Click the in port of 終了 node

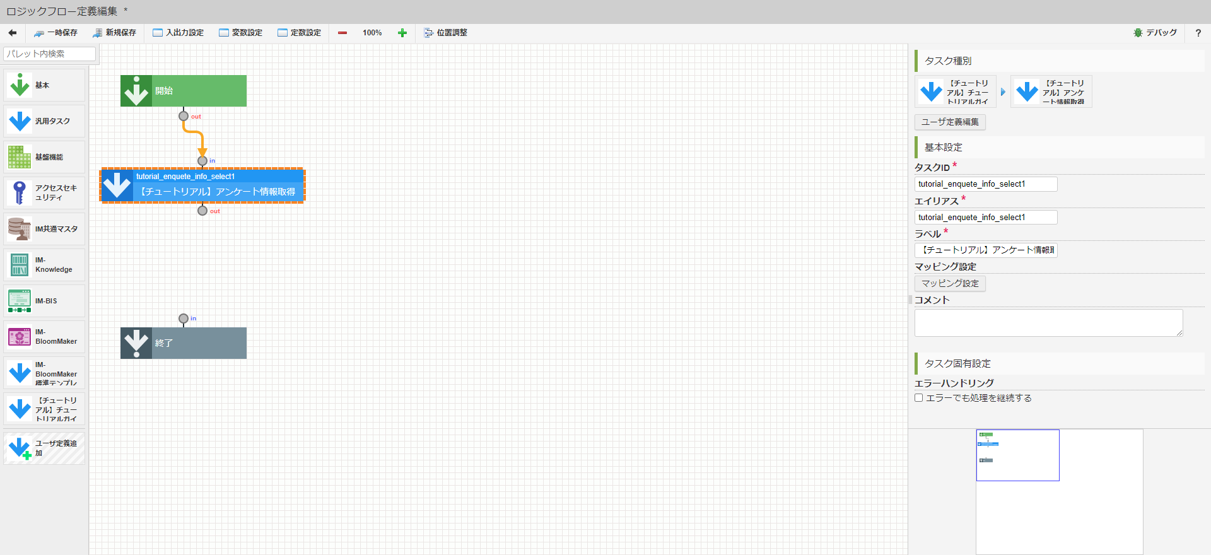(x=184, y=318)
